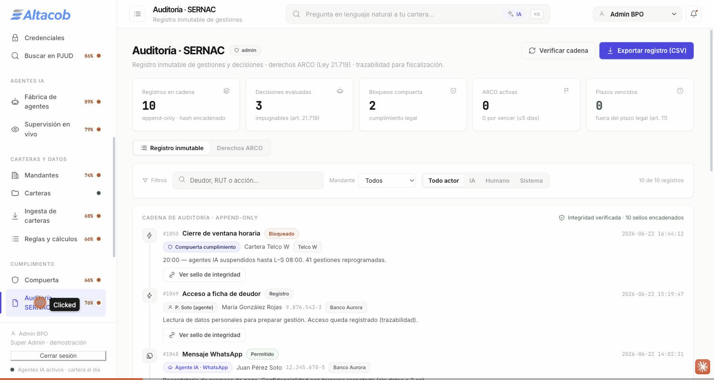Open the notifications bell

tap(694, 14)
